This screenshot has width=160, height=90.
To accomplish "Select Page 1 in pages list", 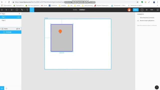I will (x=10, y=17).
